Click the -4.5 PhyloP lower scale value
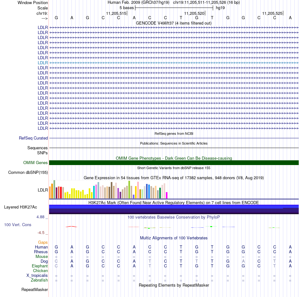Viewport: 299px width, 297px height. 41,233
